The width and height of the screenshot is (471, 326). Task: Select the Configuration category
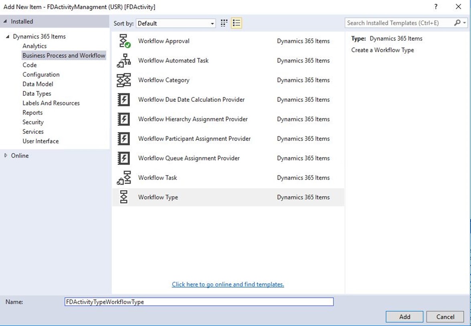click(41, 75)
